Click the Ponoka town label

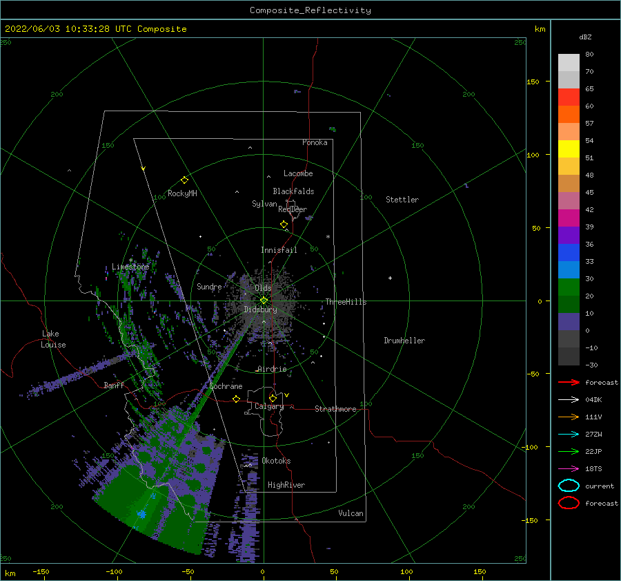(x=315, y=142)
